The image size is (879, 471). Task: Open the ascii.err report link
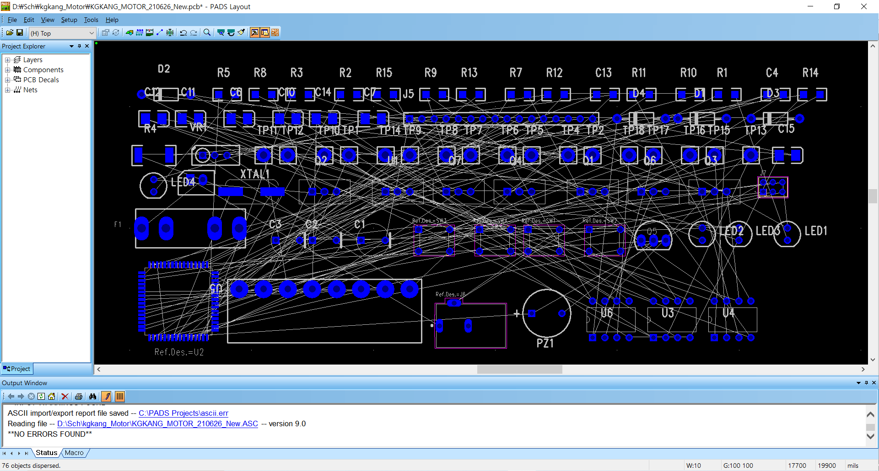coord(183,413)
